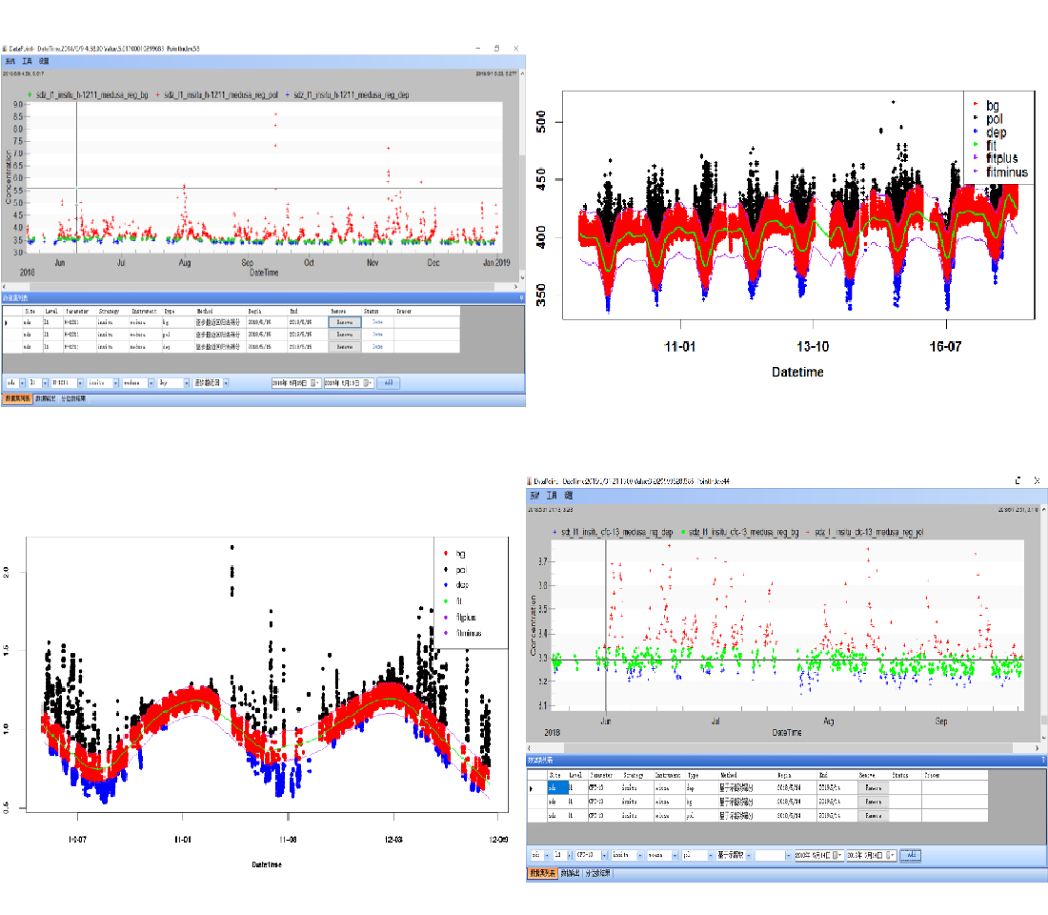Click the green bg series marker in the top-left chart legend

[30, 95]
